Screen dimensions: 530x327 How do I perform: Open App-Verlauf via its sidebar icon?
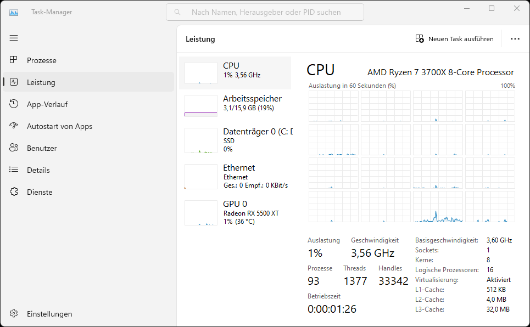point(14,104)
